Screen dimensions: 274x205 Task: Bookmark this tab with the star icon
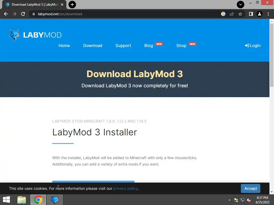tap(240, 14)
